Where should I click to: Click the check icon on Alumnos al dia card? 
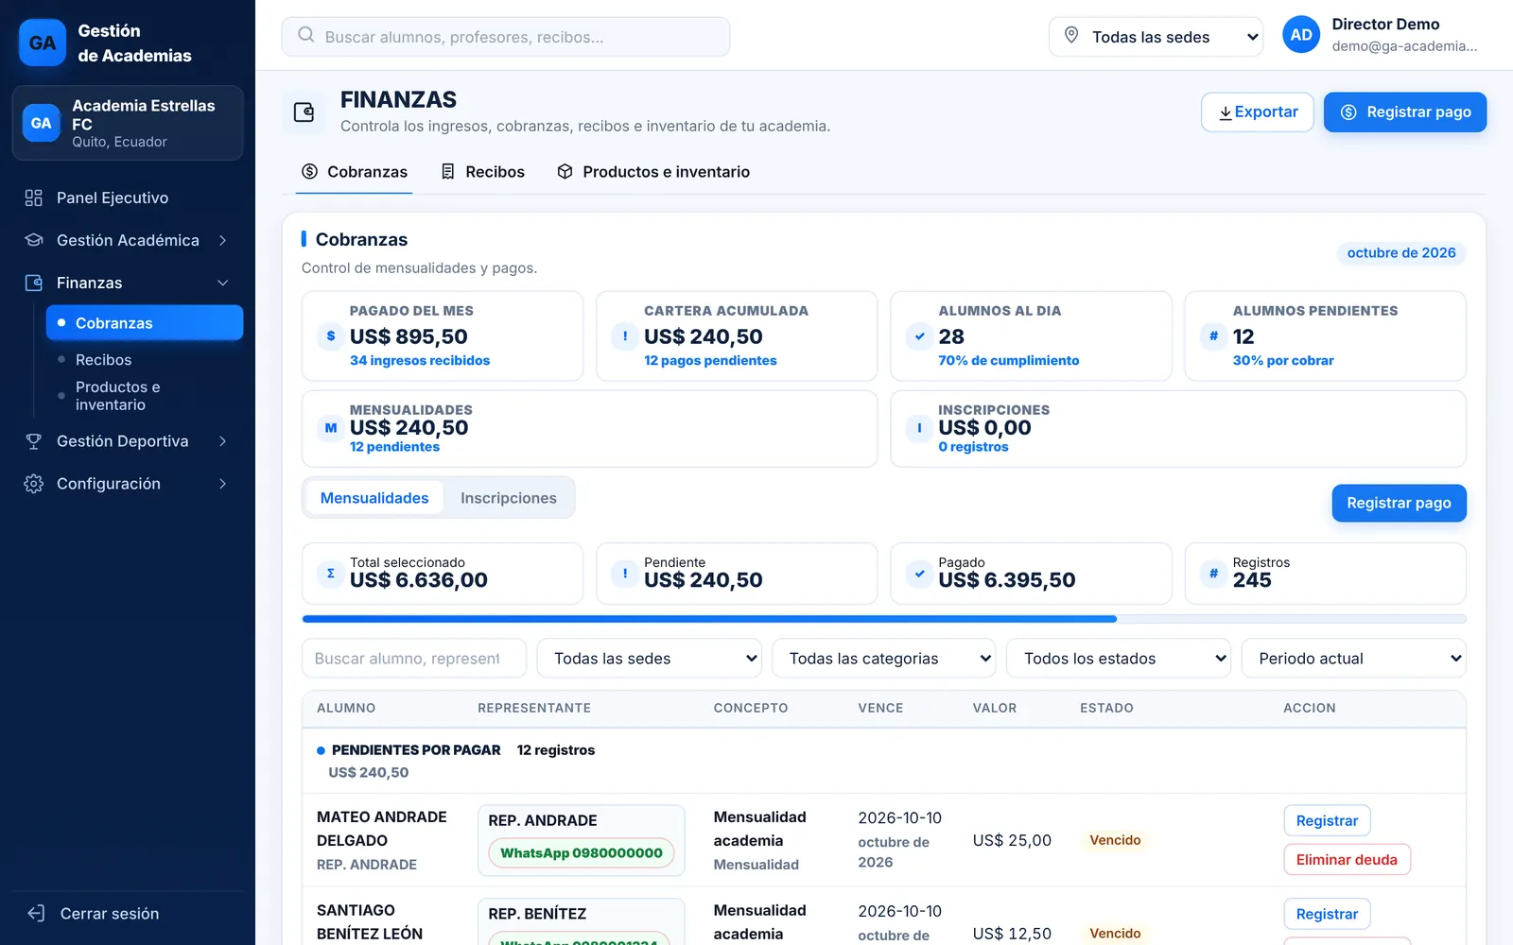click(x=919, y=335)
